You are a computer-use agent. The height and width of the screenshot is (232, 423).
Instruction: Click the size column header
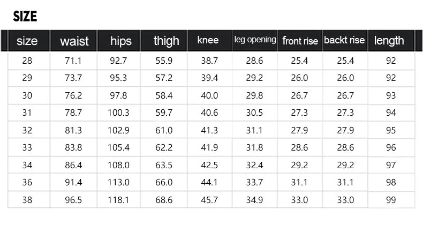click(x=27, y=41)
